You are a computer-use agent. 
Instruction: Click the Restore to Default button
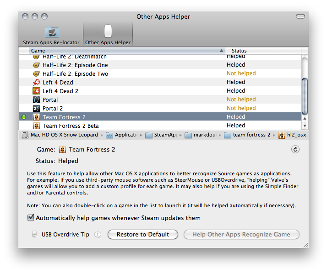(x=143, y=235)
